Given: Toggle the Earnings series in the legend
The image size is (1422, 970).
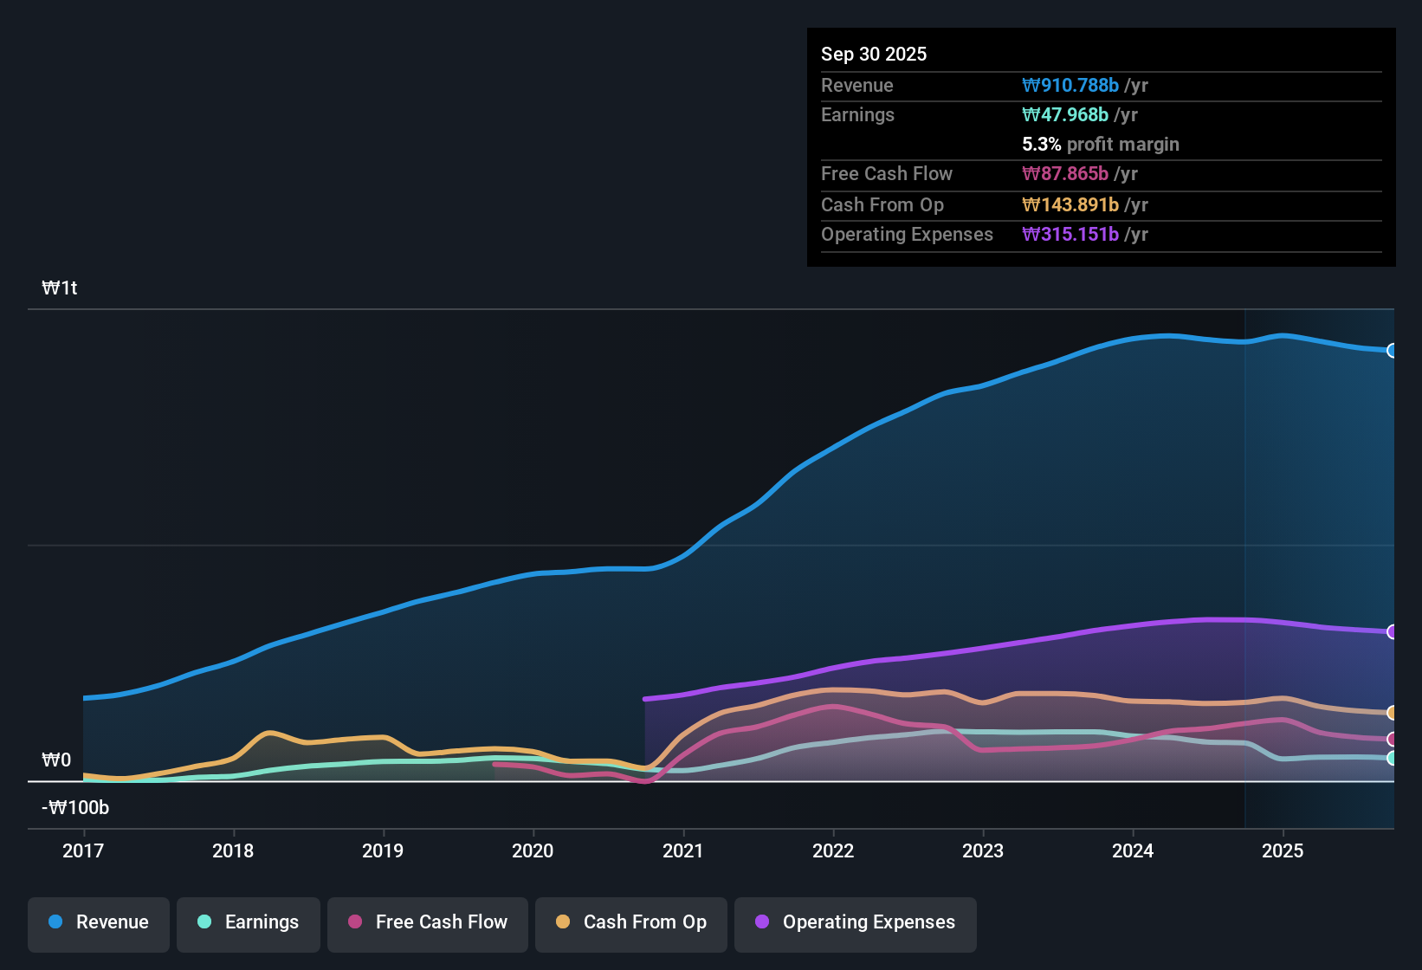Looking at the screenshot, I should 248,922.
